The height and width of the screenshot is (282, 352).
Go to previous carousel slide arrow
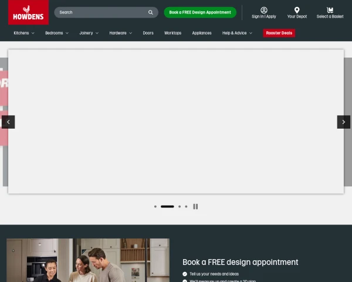click(x=8, y=122)
